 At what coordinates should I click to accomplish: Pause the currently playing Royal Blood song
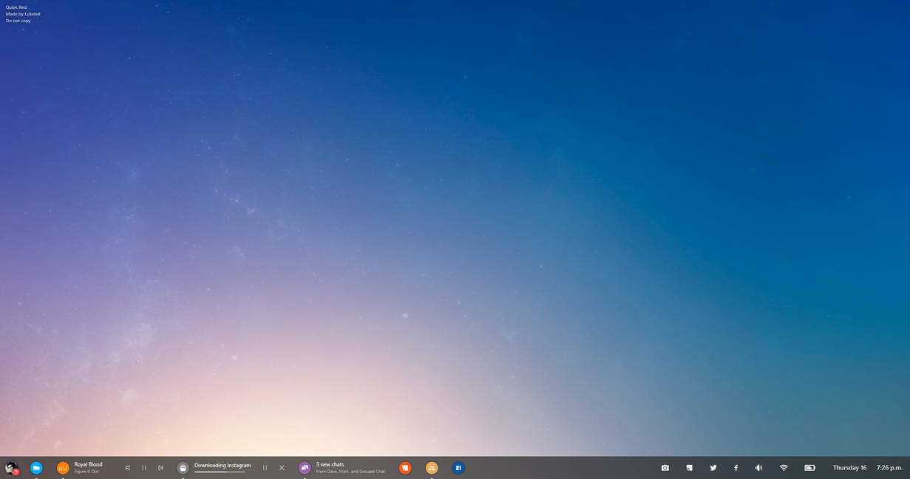coord(144,467)
